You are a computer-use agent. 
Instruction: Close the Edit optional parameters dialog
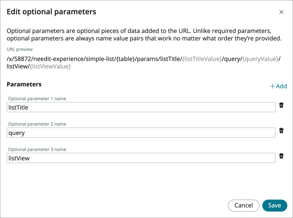click(x=281, y=12)
